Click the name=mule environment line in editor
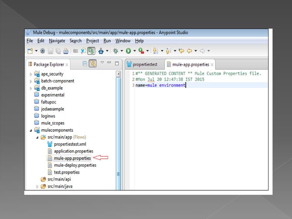Screen dimensions: 292x219 pyautogui.click(x=160, y=85)
